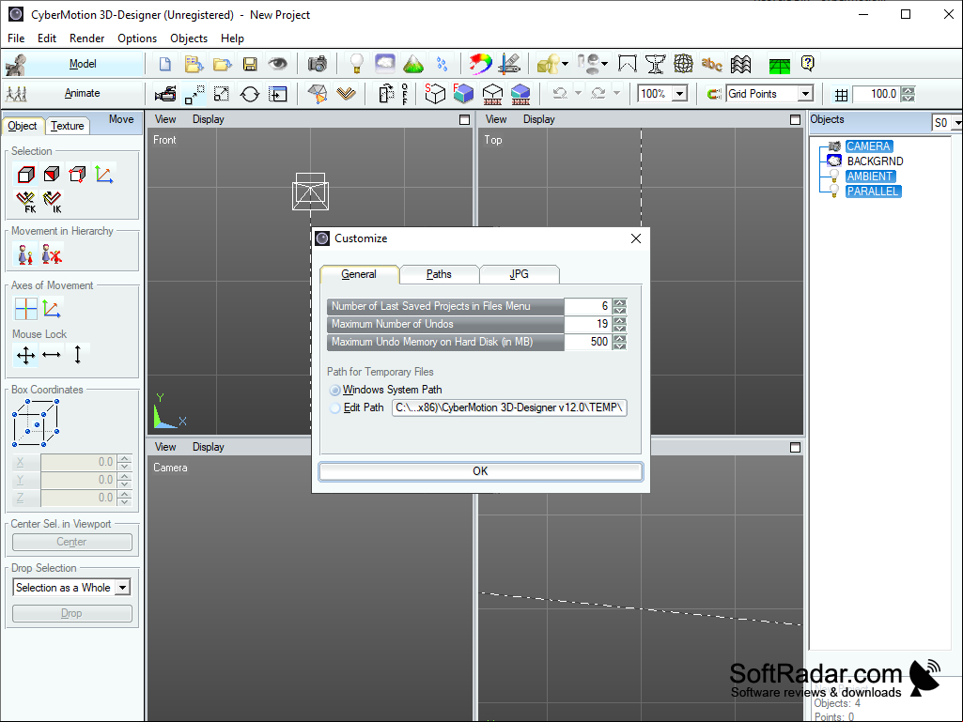Screen dimensions: 963x722
Task: Choose the vertical-only mouse lock arrow
Action: click(77, 355)
